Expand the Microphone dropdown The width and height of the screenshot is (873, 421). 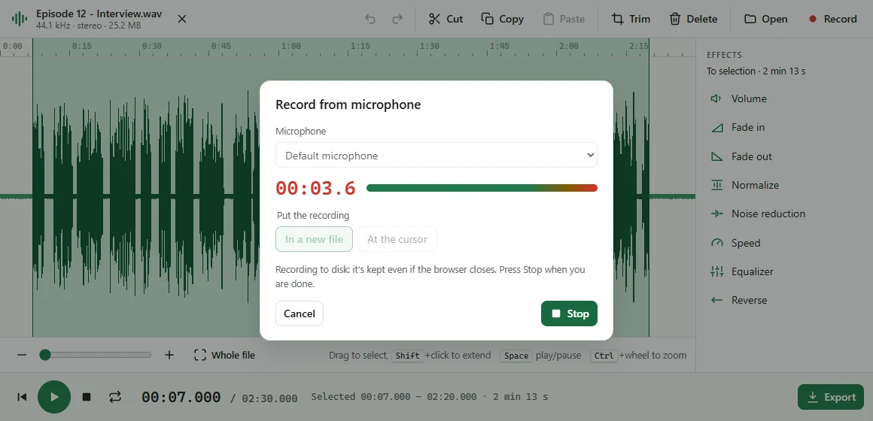pos(436,155)
